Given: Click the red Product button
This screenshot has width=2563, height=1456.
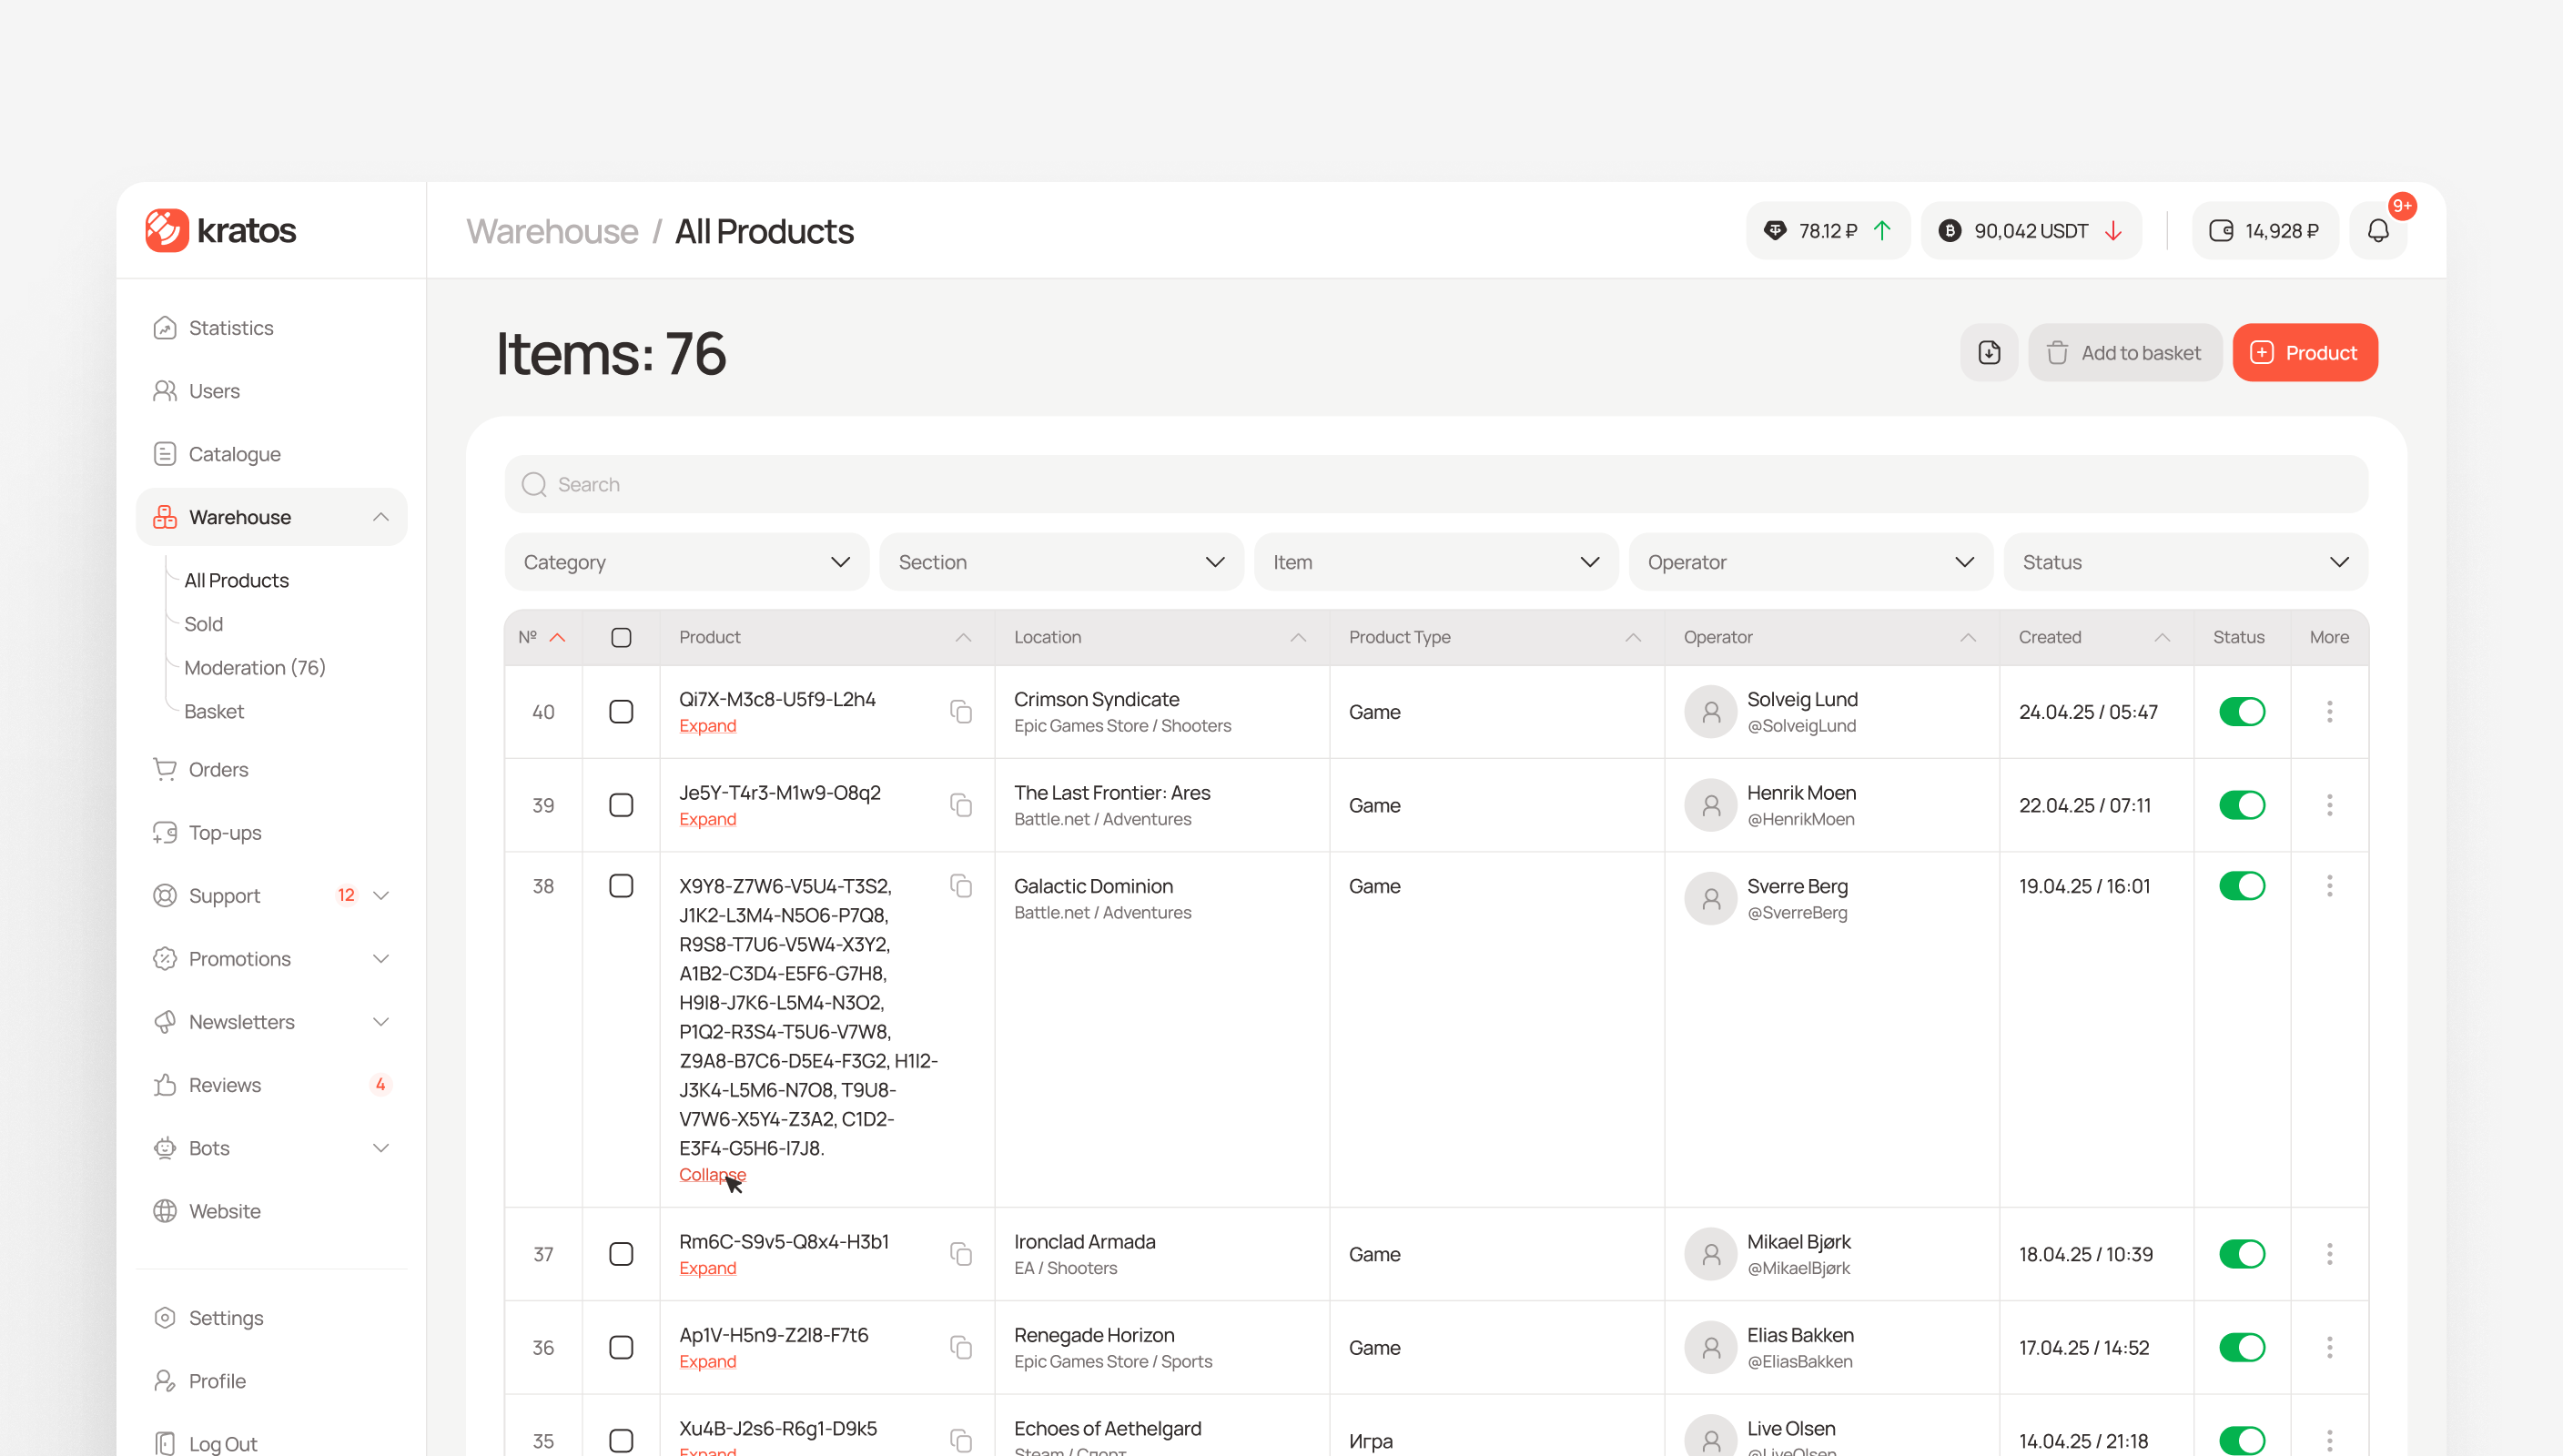Looking at the screenshot, I should [x=2304, y=352].
